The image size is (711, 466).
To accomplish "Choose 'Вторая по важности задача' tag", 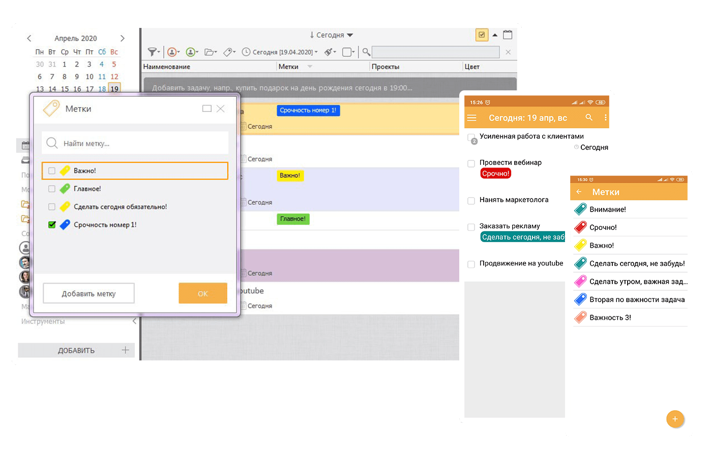I will pyautogui.click(x=637, y=299).
